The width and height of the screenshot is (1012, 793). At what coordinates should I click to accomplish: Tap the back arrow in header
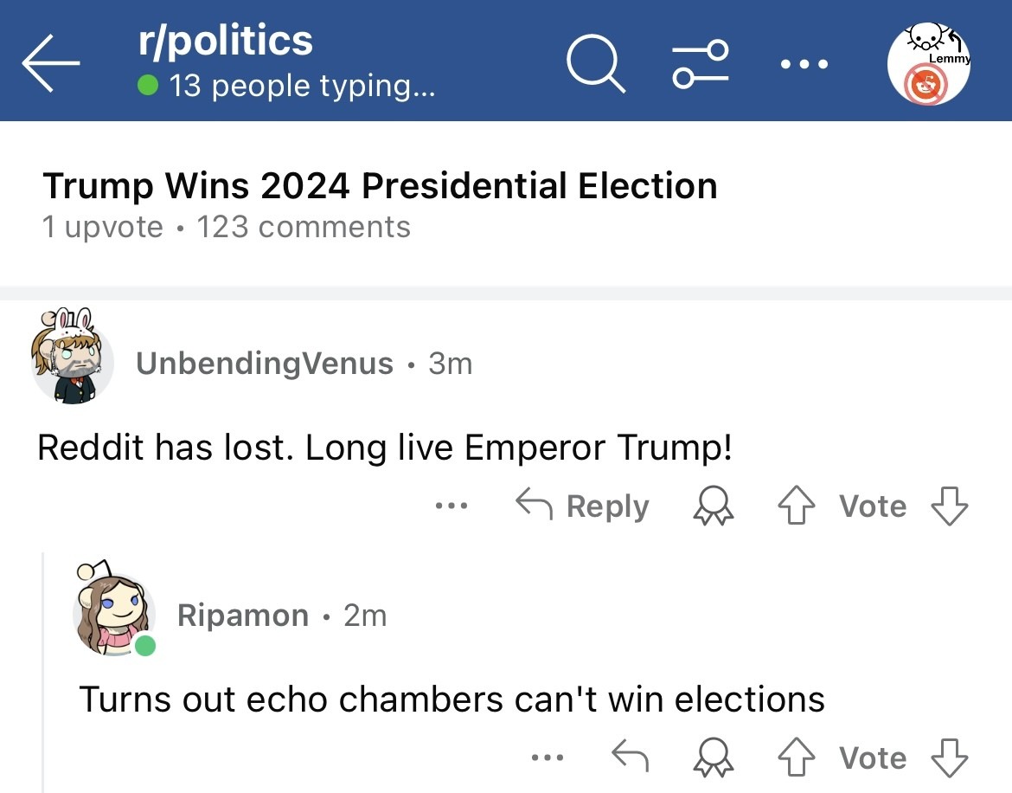[x=50, y=62]
